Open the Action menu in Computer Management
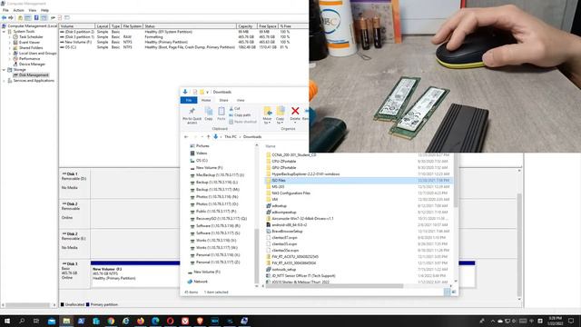 click(18, 10)
